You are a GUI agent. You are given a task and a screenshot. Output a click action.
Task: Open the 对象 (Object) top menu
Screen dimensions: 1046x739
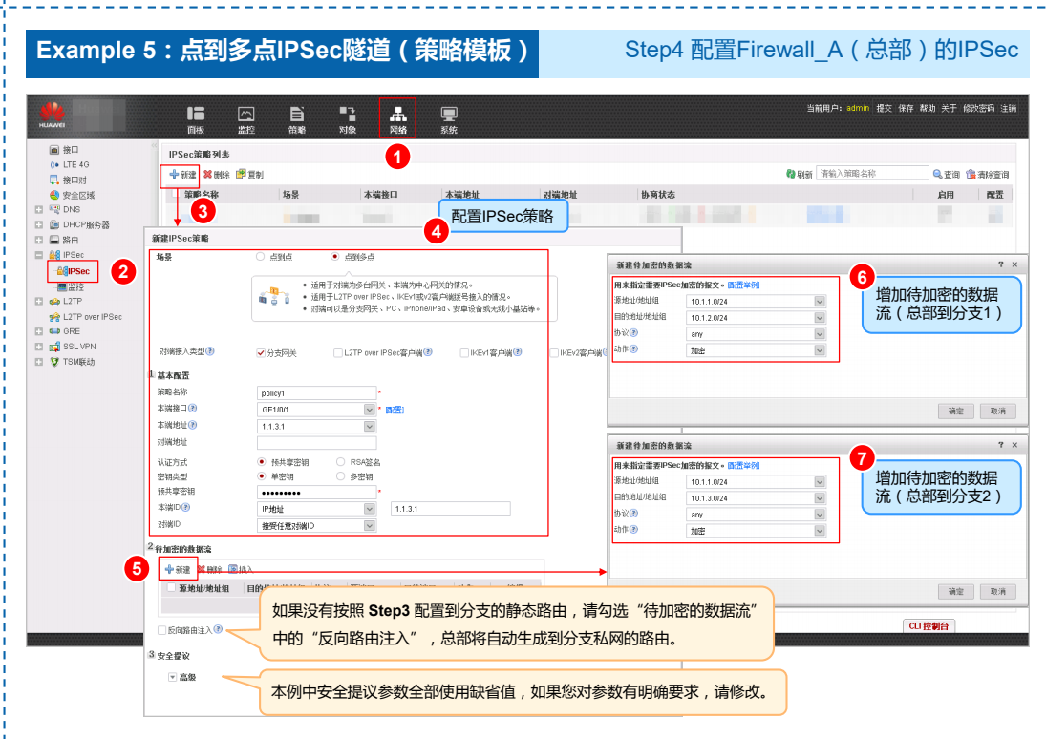tap(348, 119)
